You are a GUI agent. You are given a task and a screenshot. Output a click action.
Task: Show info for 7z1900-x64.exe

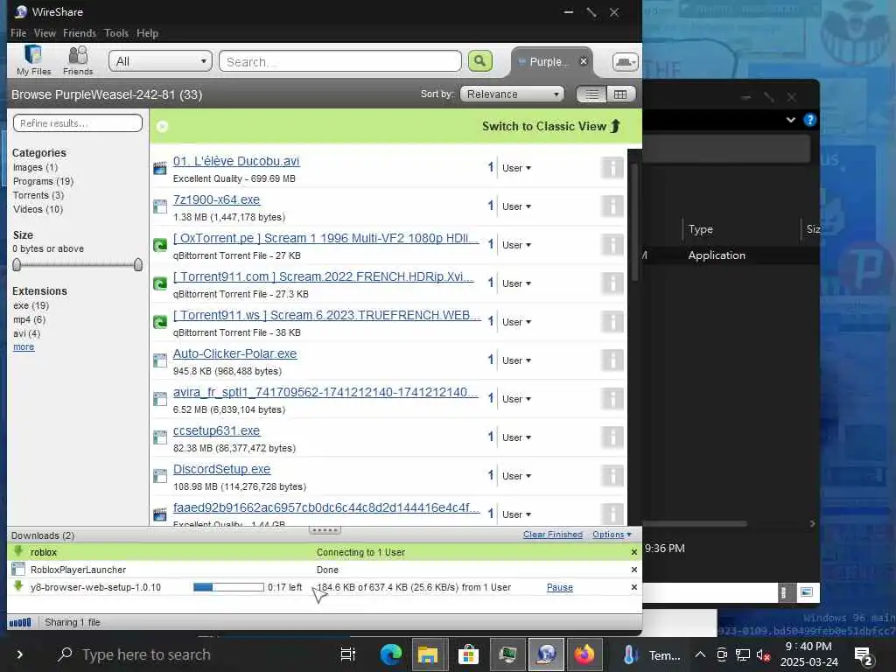[612, 206]
